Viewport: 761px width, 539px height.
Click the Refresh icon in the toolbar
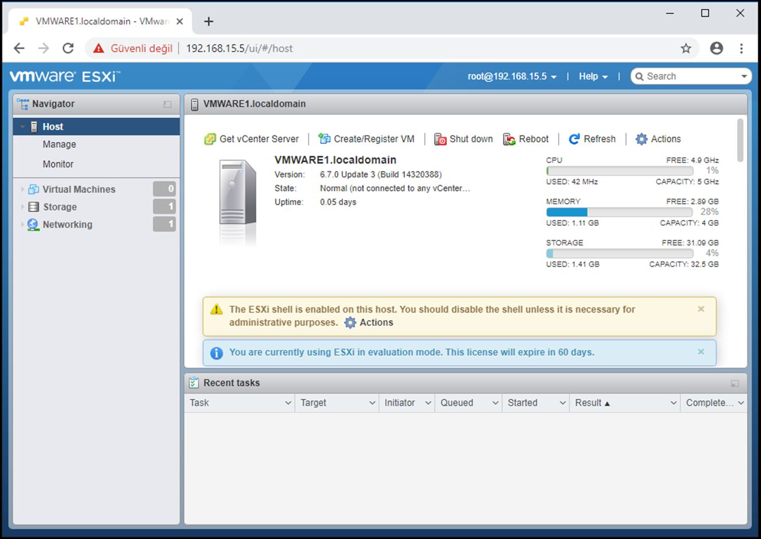click(x=574, y=139)
